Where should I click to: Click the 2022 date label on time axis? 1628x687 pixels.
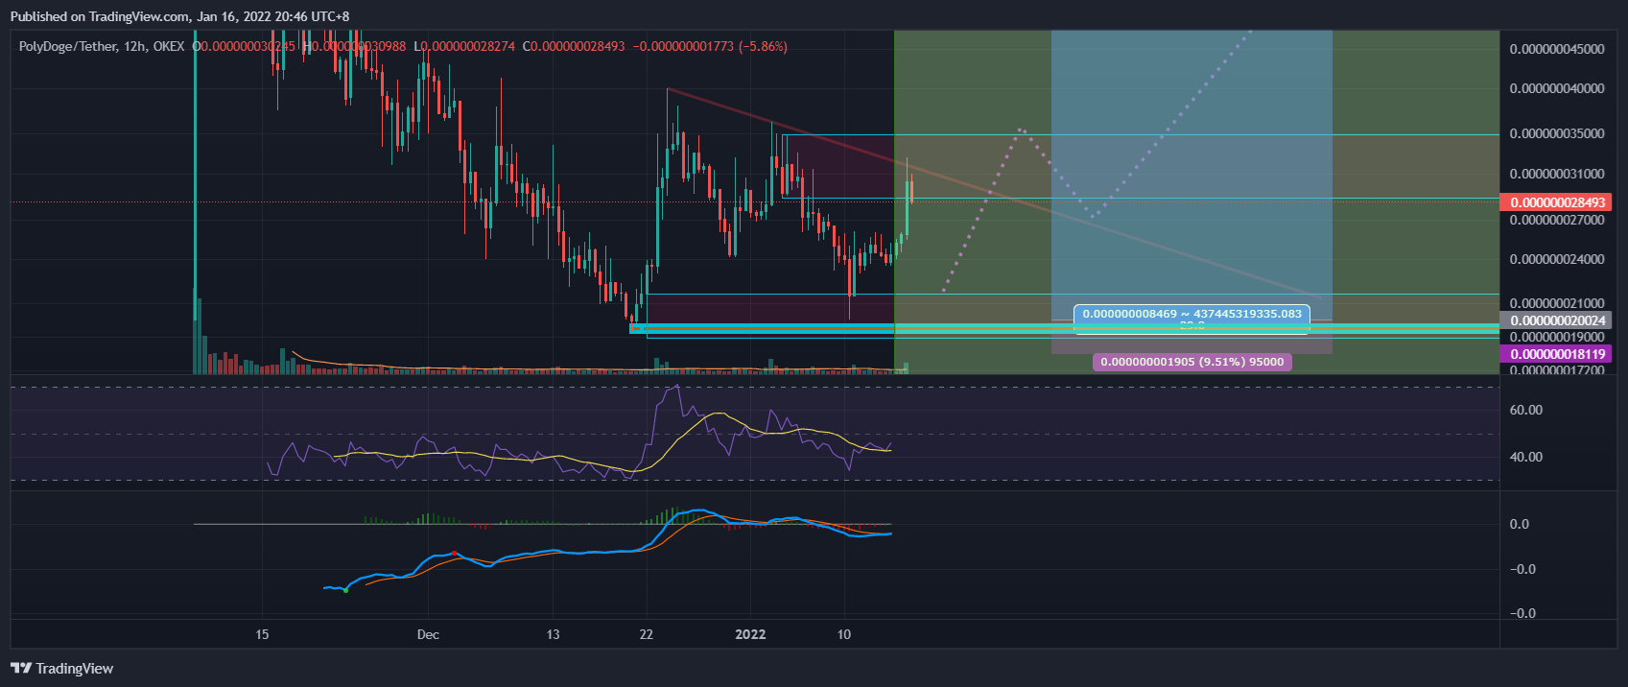click(750, 634)
